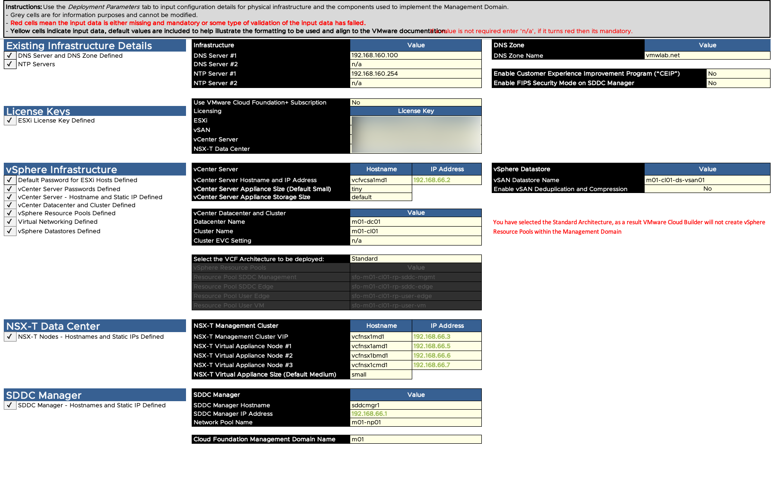Click Resource Pool SDDC Management greyed value
Image resolution: width=771 pixels, height=483 pixels.
tap(416, 277)
